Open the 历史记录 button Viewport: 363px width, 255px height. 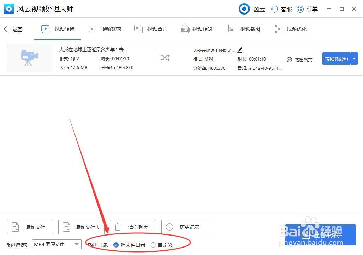click(x=184, y=227)
